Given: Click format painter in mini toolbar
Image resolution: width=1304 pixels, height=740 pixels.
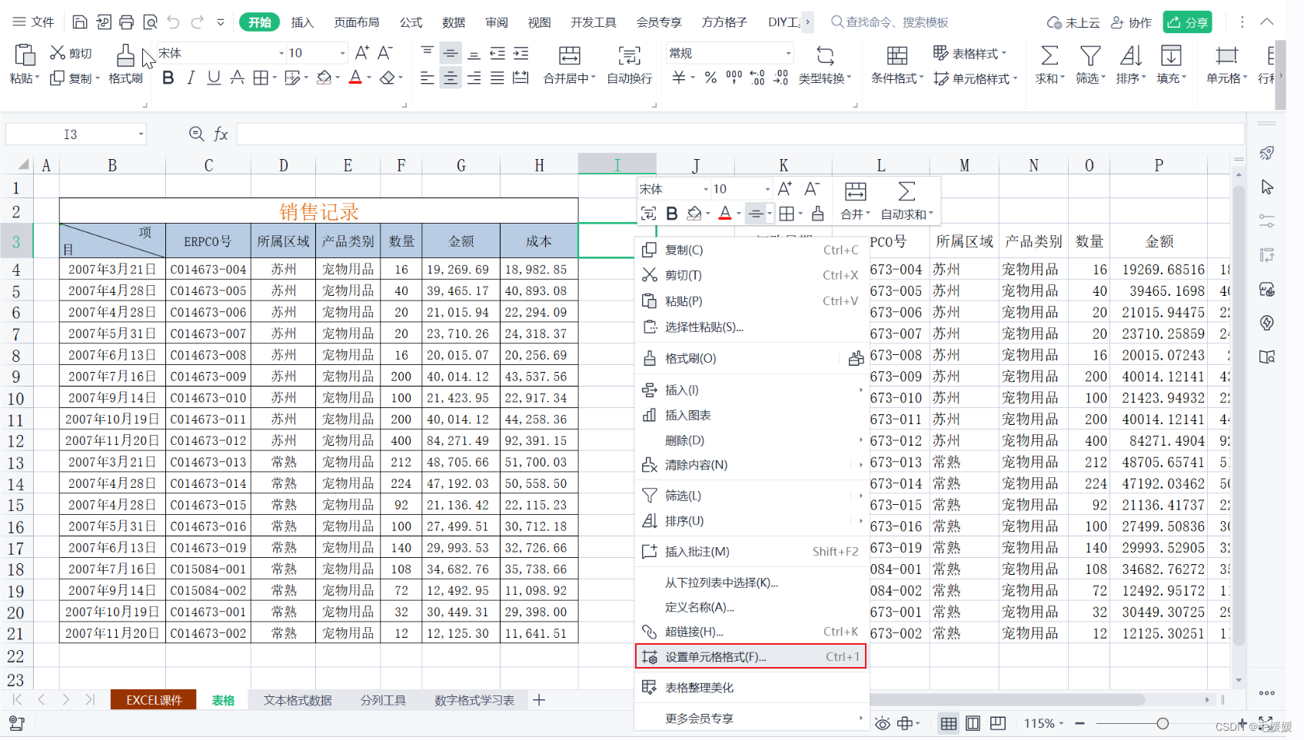Looking at the screenshot, I should click(817, 214).
